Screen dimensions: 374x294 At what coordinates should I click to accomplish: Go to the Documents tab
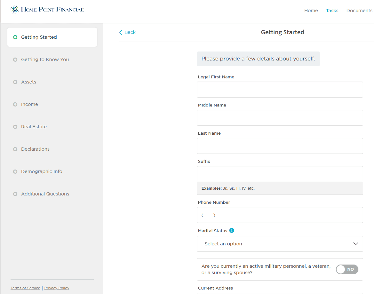click(359, 11)
